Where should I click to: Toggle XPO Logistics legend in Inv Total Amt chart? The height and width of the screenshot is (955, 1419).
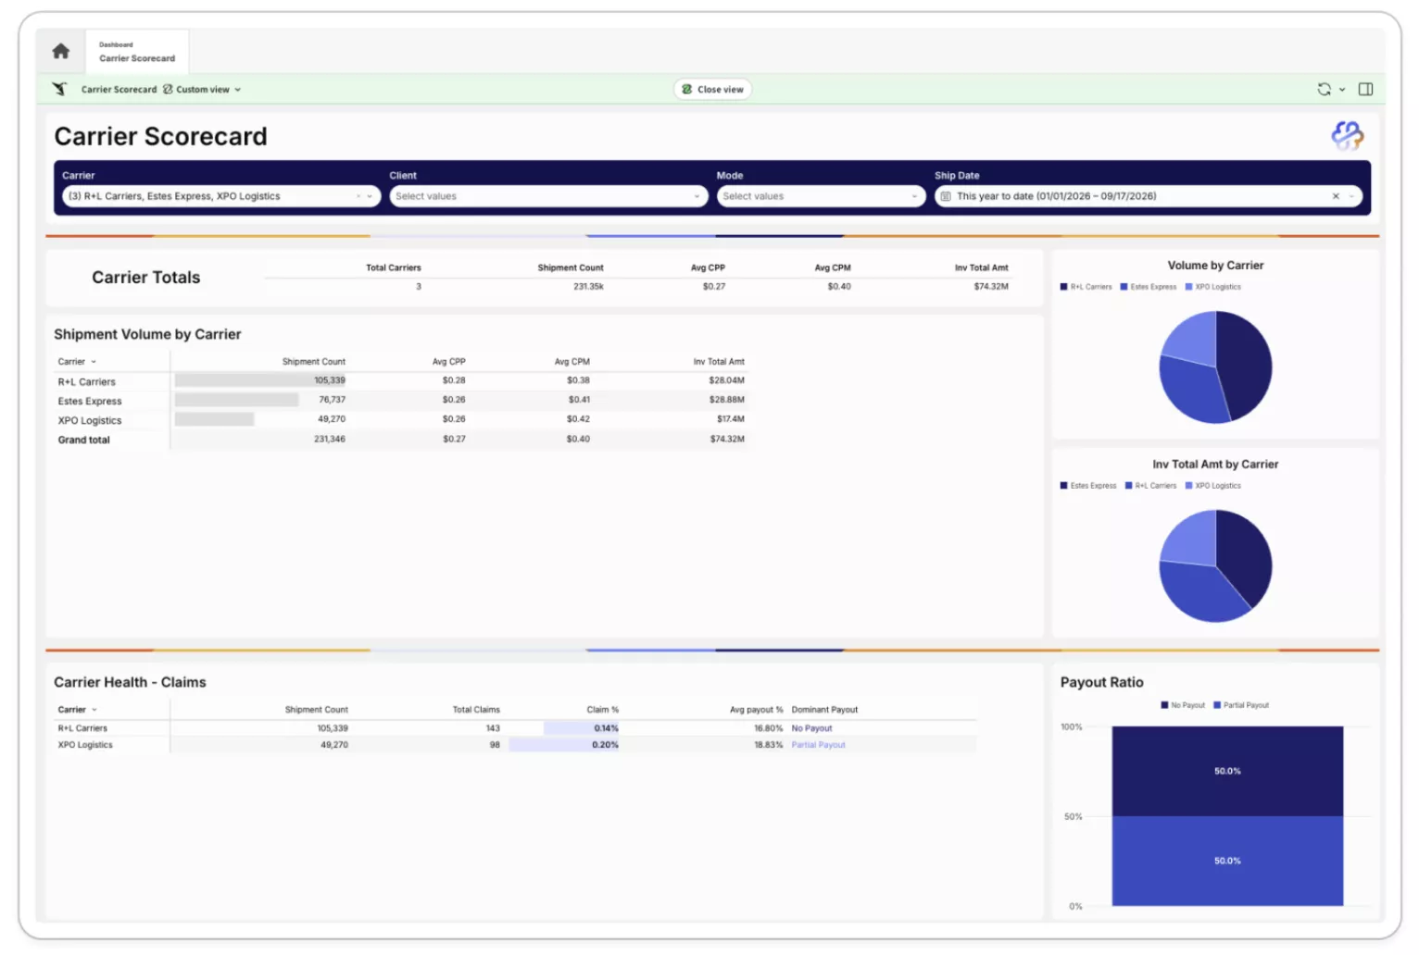(1213, 486)
